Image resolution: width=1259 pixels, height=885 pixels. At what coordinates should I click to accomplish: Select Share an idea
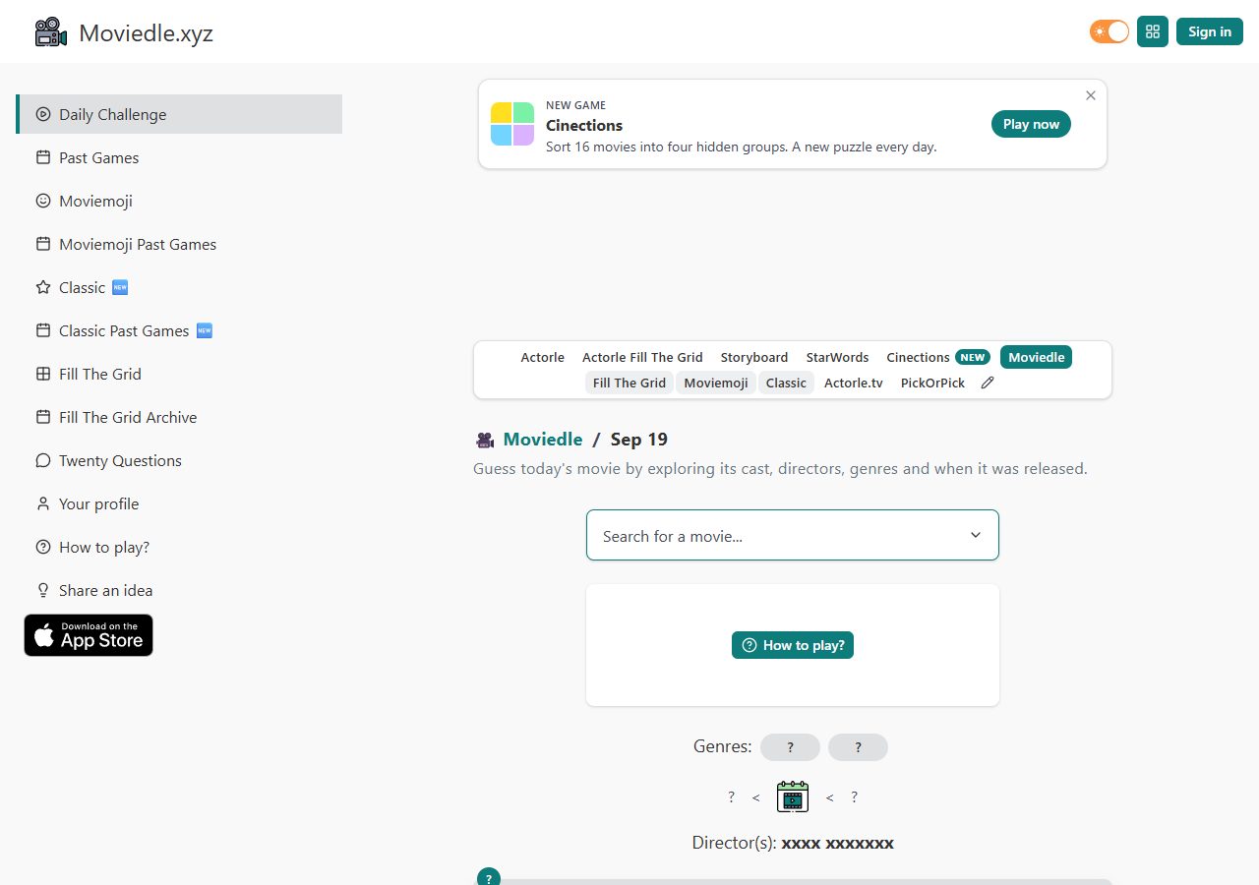pos(179,590)
